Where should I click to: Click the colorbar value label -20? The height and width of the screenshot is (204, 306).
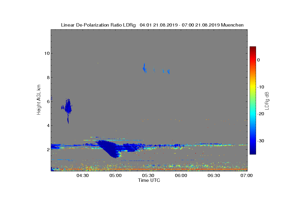(261, 114)
